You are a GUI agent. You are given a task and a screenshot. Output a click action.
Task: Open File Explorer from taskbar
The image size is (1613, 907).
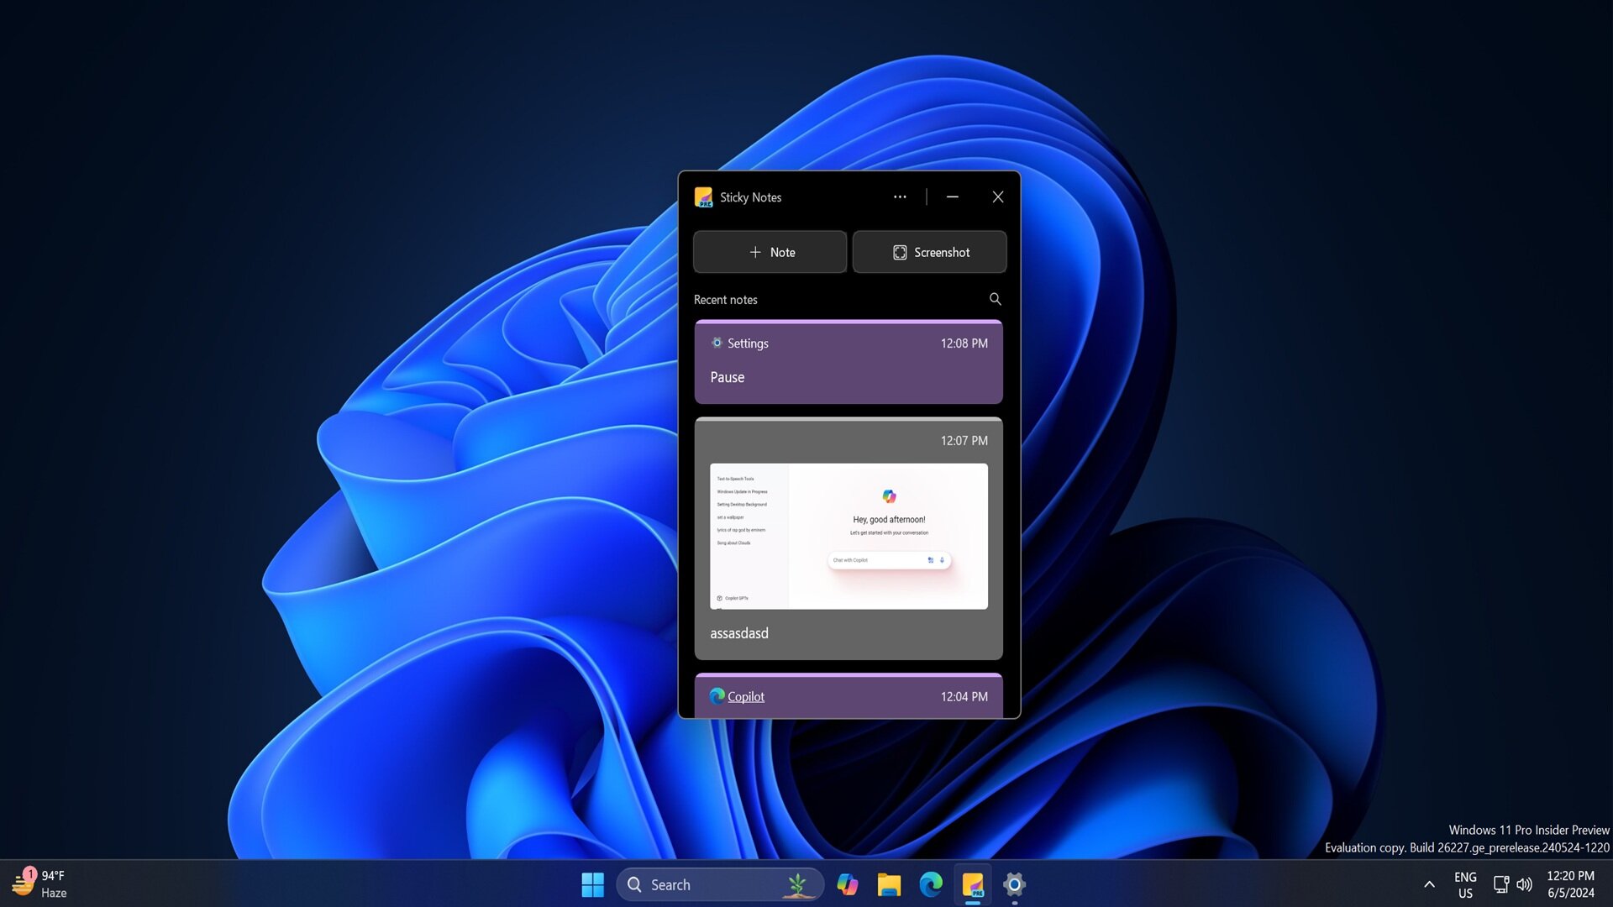click(889, 883)
